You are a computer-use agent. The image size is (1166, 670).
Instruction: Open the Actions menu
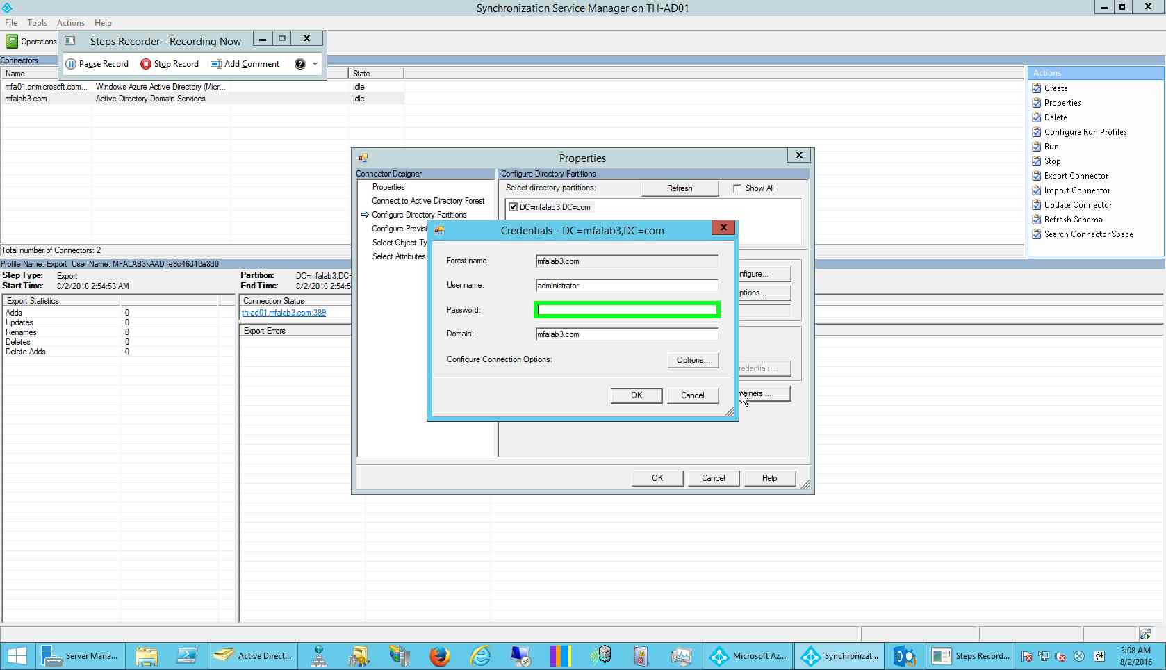click(71, 23)
